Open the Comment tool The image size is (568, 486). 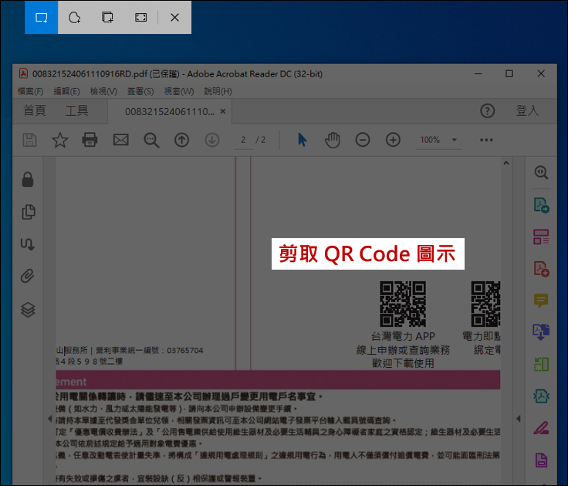541,301
